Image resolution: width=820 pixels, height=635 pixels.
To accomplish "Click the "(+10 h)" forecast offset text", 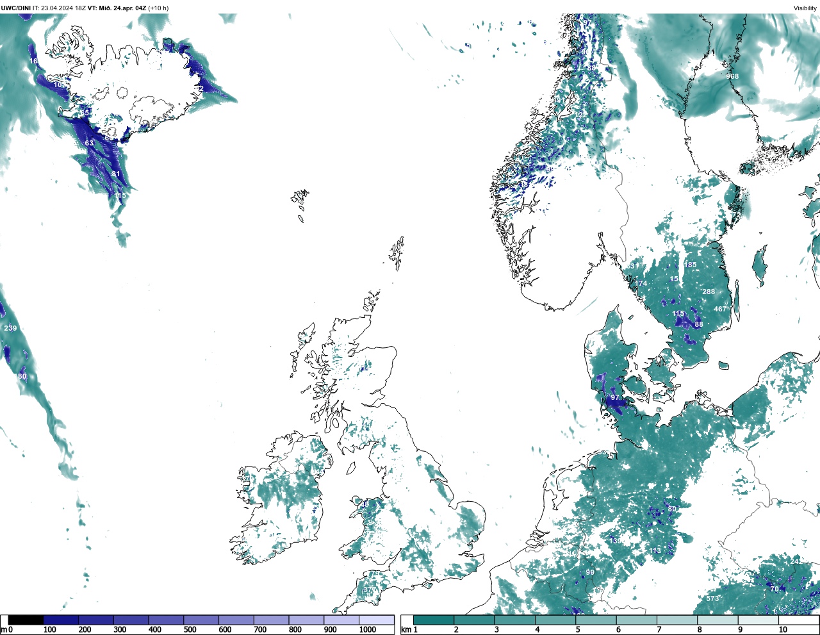I will [158, 8].
